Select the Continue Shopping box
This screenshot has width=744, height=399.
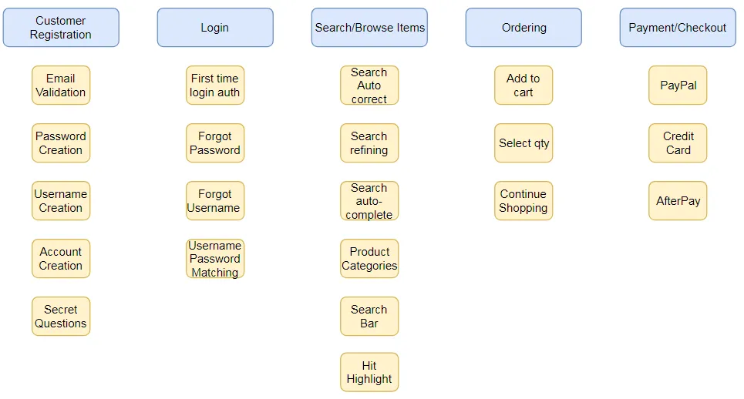523,201
